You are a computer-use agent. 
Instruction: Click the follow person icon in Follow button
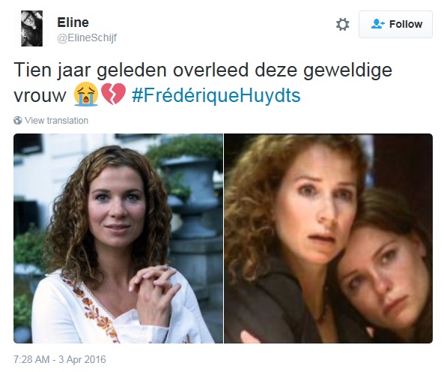(378, 24)
